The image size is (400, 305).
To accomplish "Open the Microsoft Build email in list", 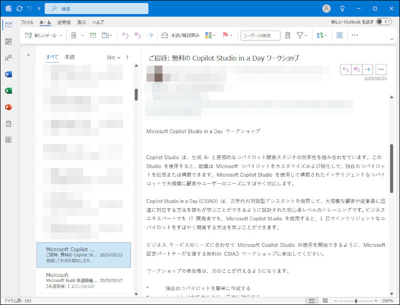I will pos(83,280).
